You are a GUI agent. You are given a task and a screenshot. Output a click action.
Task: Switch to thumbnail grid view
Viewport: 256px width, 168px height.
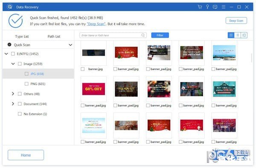231,35
